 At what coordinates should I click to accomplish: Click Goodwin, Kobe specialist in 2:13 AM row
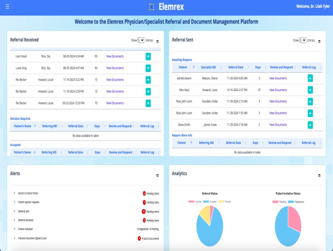(x=210, y=102)
